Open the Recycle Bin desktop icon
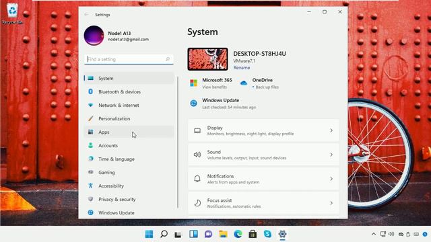The height and width of the screenshot is (242, 431). tap(12, 13)
